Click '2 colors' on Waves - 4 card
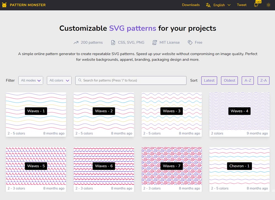This screenshot has width=275, height=200. (x=217, y=133)
